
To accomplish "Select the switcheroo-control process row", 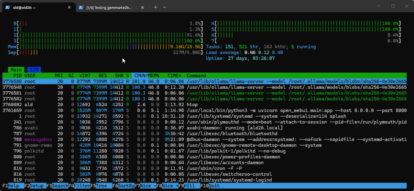I will (x=205, y=174).
